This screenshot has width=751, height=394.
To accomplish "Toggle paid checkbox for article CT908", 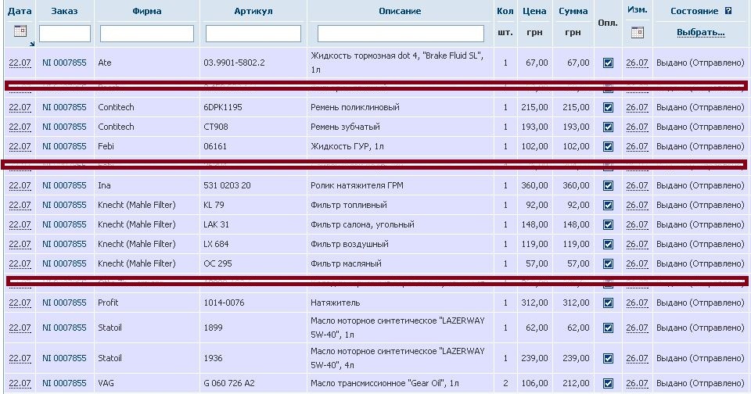I will tap(608, 127).
